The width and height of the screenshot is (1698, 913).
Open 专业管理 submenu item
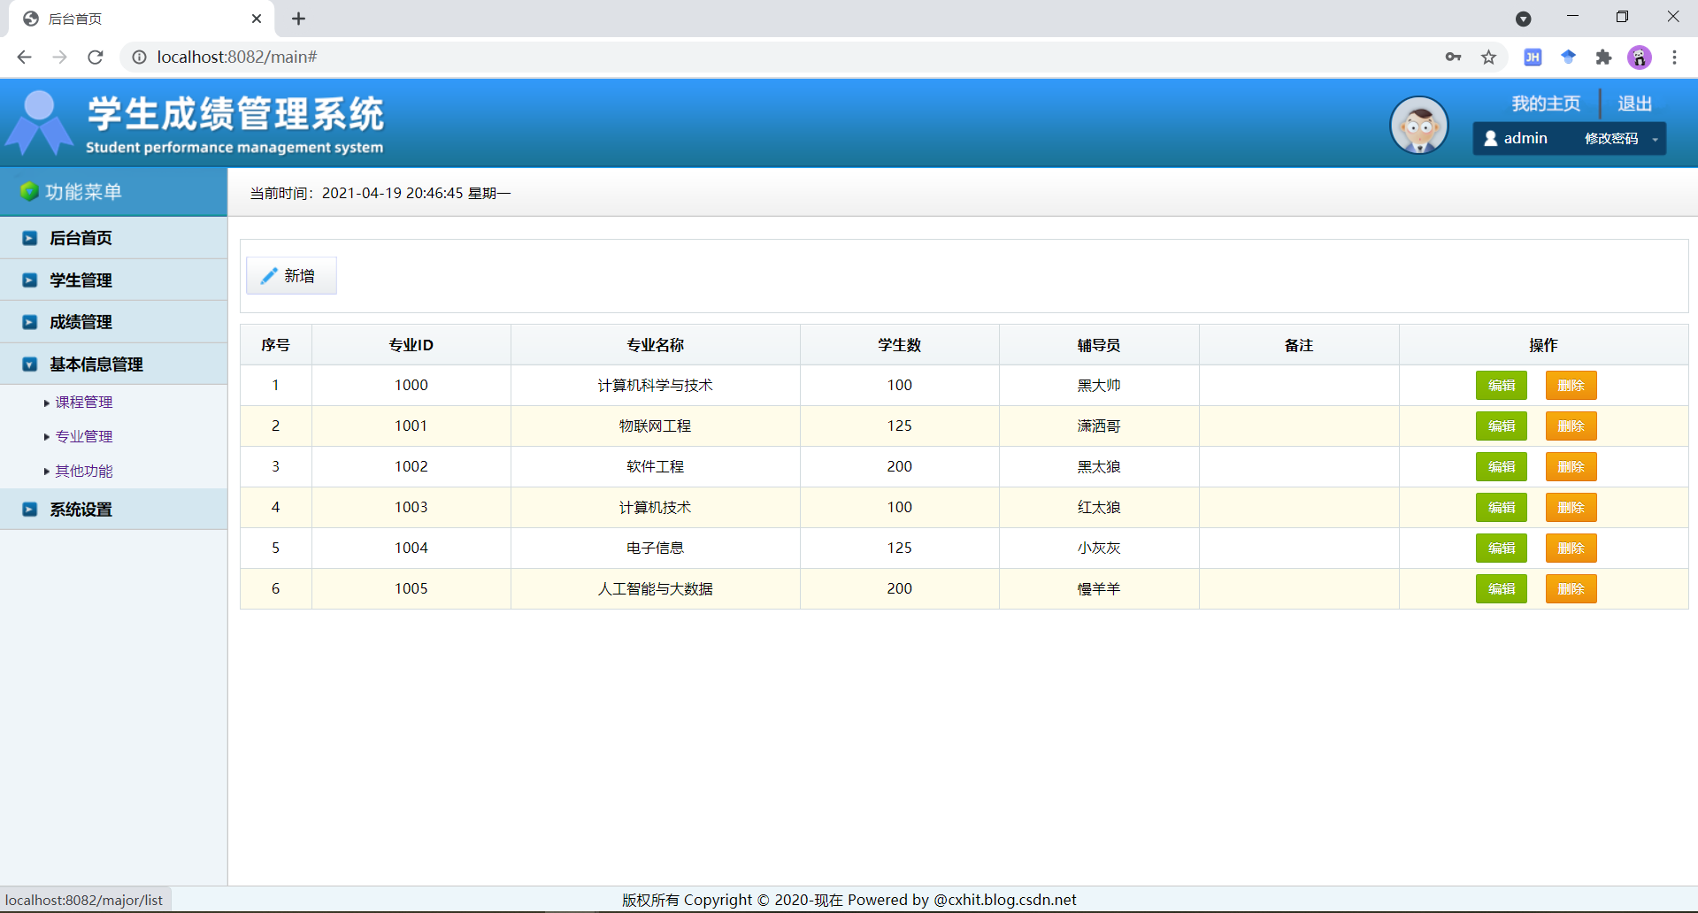[x=84, y=436]
